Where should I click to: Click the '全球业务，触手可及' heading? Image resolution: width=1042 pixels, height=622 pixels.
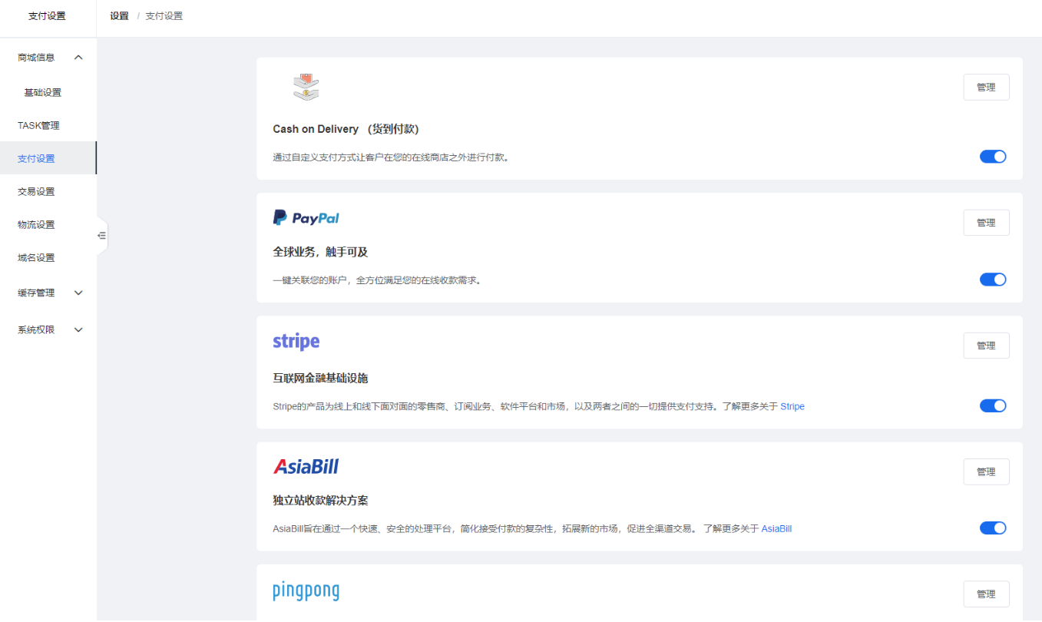click(x=321, y=252)
